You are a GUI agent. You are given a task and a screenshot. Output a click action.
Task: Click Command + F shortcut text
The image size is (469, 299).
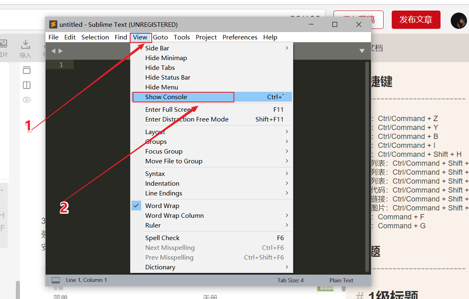click(x=401, y=217)
